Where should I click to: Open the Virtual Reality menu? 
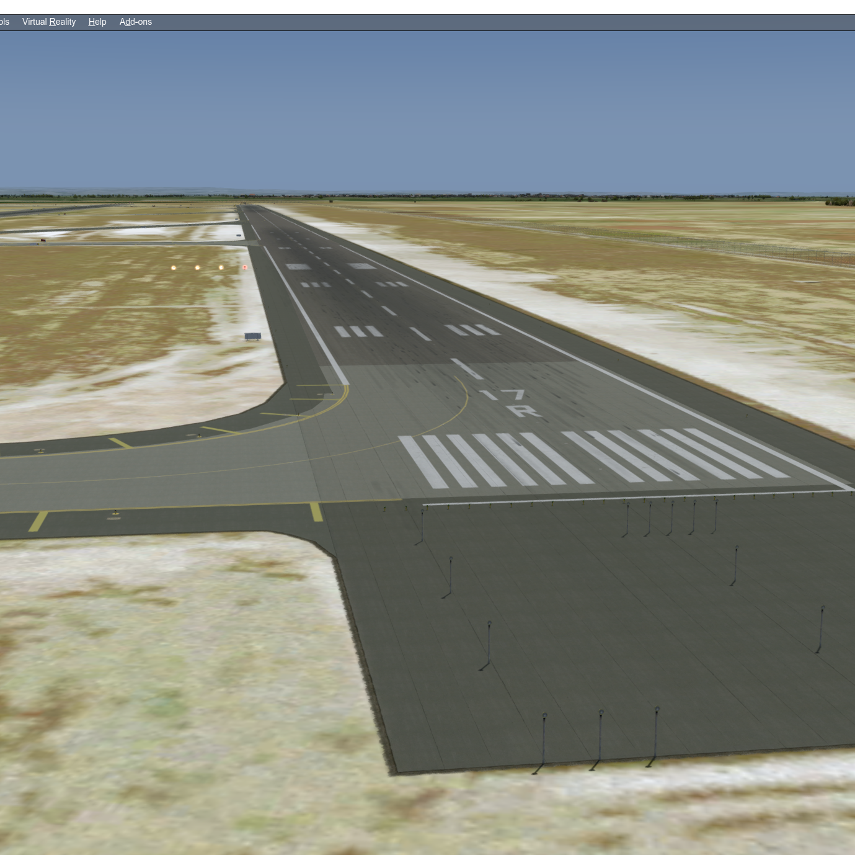[x=48, y=22]
